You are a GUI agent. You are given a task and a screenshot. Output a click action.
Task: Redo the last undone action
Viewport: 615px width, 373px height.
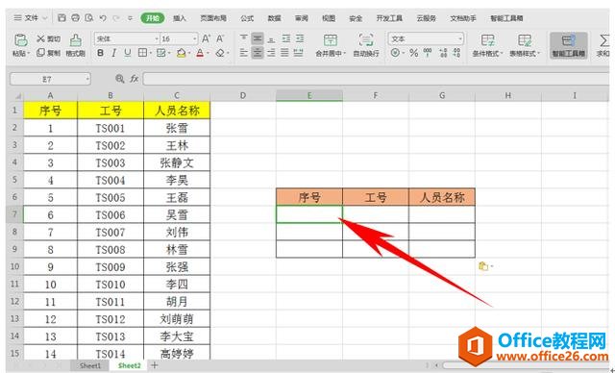(116, 18)
